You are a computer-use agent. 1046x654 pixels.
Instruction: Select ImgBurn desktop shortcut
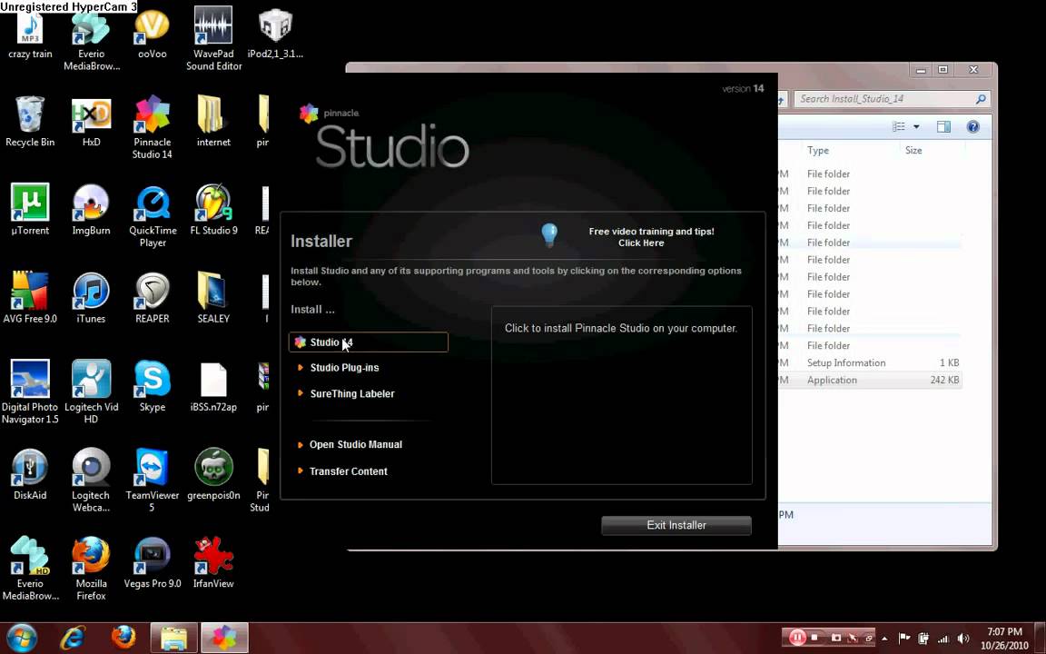click(92, 210)
